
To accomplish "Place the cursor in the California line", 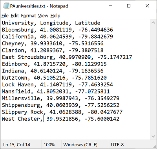I will point(57,37).
